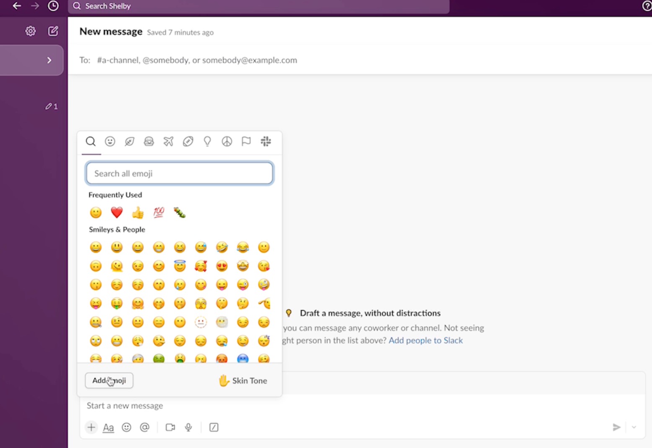
Task: Select the Animals & Nature leaf category
Action: click(129, 142)
